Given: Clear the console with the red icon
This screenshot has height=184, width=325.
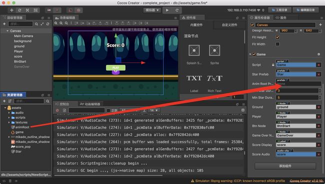Looking at the screenshot, I should pos(57,110).
